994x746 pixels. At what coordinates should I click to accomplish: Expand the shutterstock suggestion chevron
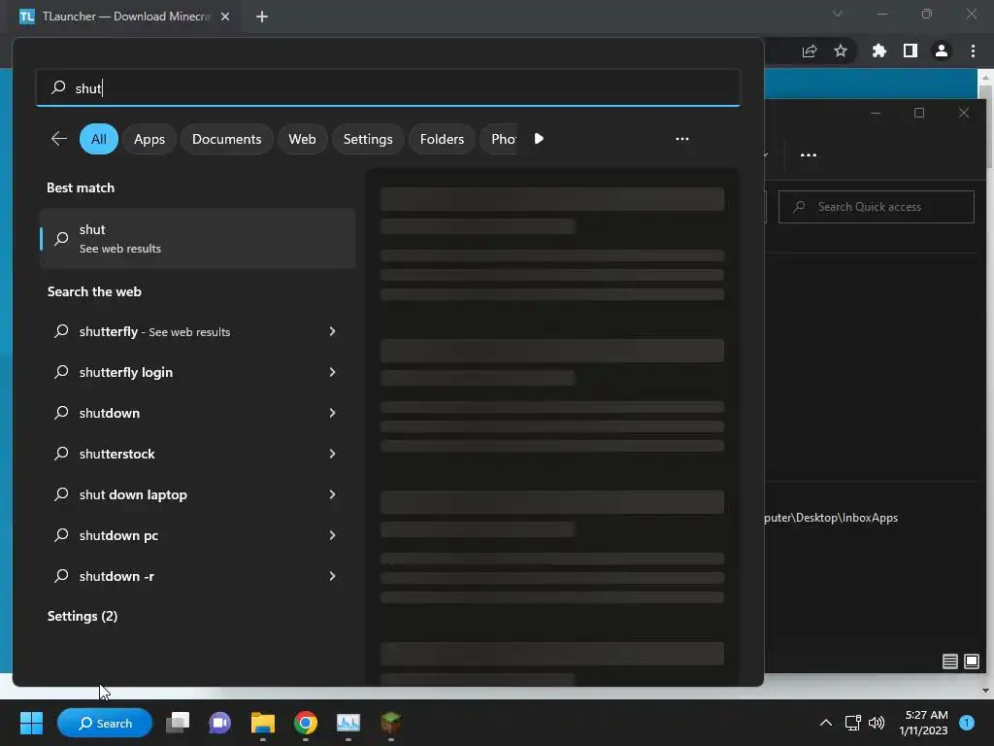tap(332, 454)
